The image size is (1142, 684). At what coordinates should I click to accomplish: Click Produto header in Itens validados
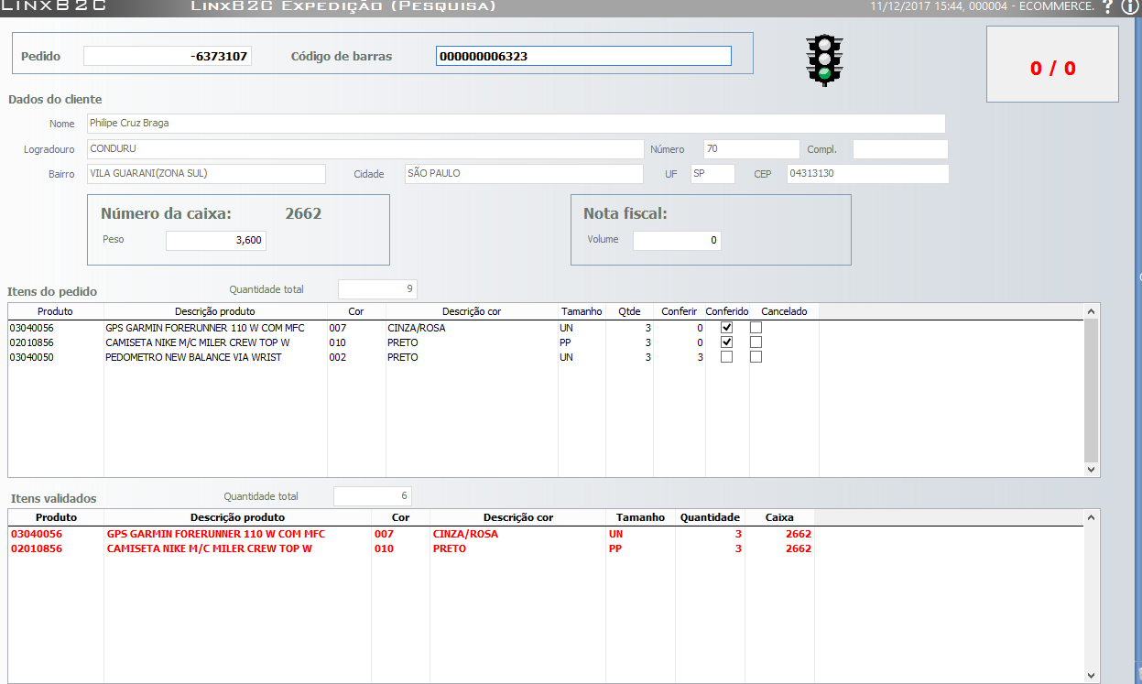pyautogui.click(x=56, y=517)
